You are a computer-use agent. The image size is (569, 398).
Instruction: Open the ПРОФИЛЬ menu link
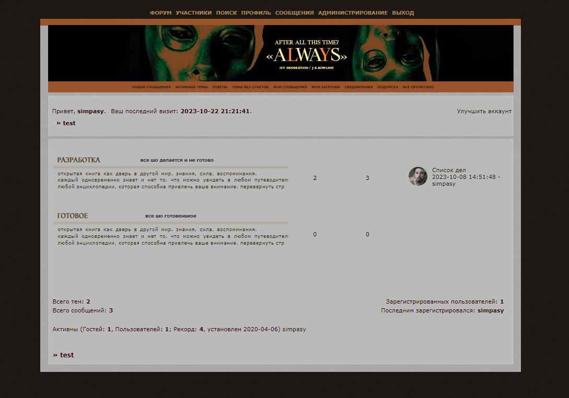coord(256,13)
